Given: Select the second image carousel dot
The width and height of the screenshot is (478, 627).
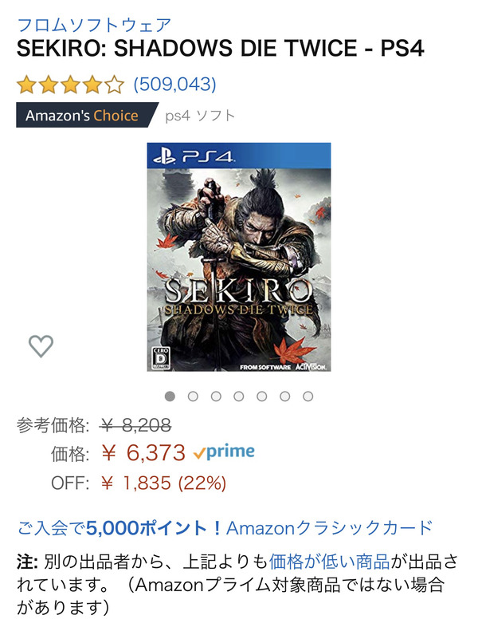Looking at the screenshot, I should click(x=193, y=396).
